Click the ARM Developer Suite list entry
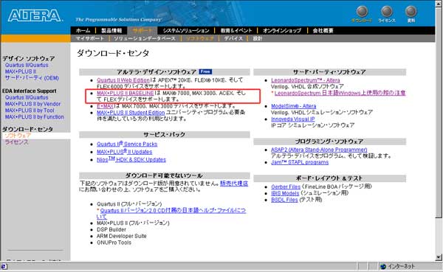 [x=122, y=236]
